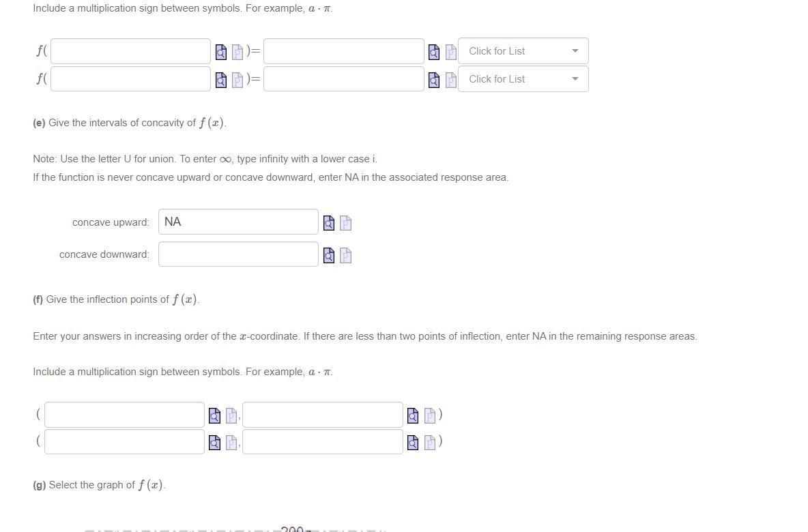Click the template icon beside the second )= answer box
Screen dimensions: 808x532
pyautogui.click(x=450, y=79)
